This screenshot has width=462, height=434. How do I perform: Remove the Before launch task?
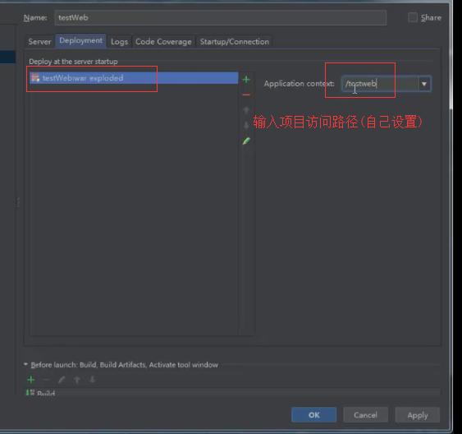(x=46, y=380)
